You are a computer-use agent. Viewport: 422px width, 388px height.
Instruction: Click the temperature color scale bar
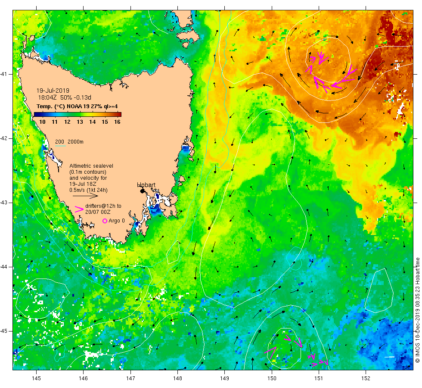[x=78, y=114]
